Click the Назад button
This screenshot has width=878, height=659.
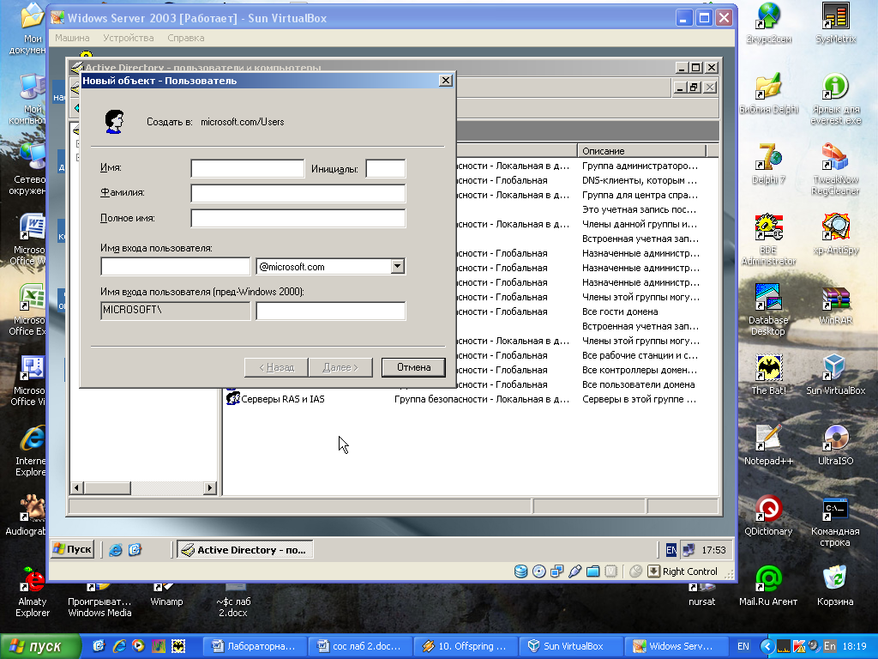click(x=276, y=367)
